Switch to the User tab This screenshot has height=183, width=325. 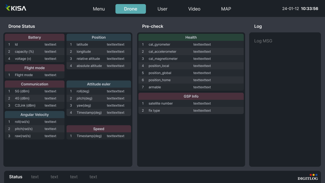tap(162, 9)
